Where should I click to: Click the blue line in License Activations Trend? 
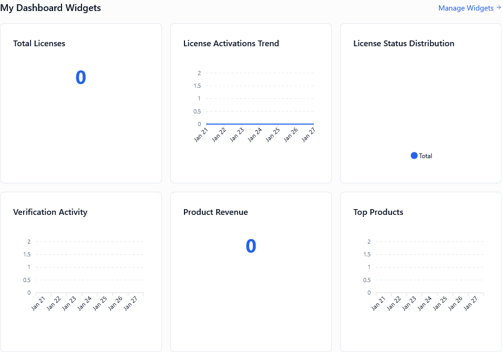point(259,124)
